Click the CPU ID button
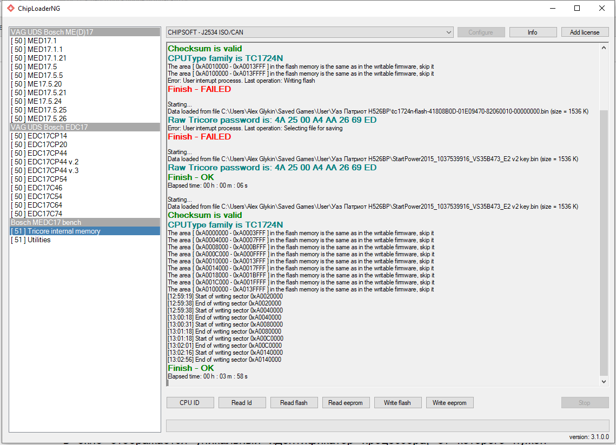 (189, 403)
